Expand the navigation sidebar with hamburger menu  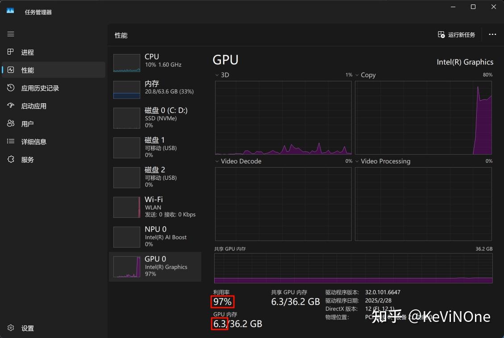click(x=11, y=34)
